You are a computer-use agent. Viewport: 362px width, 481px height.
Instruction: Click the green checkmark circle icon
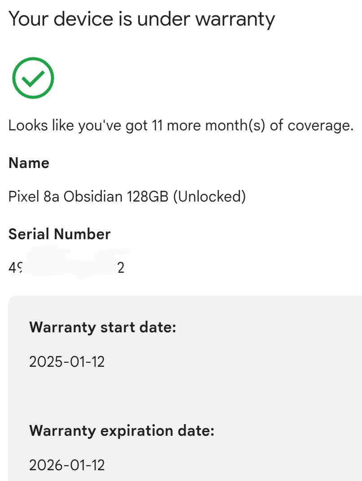[33, 78]
